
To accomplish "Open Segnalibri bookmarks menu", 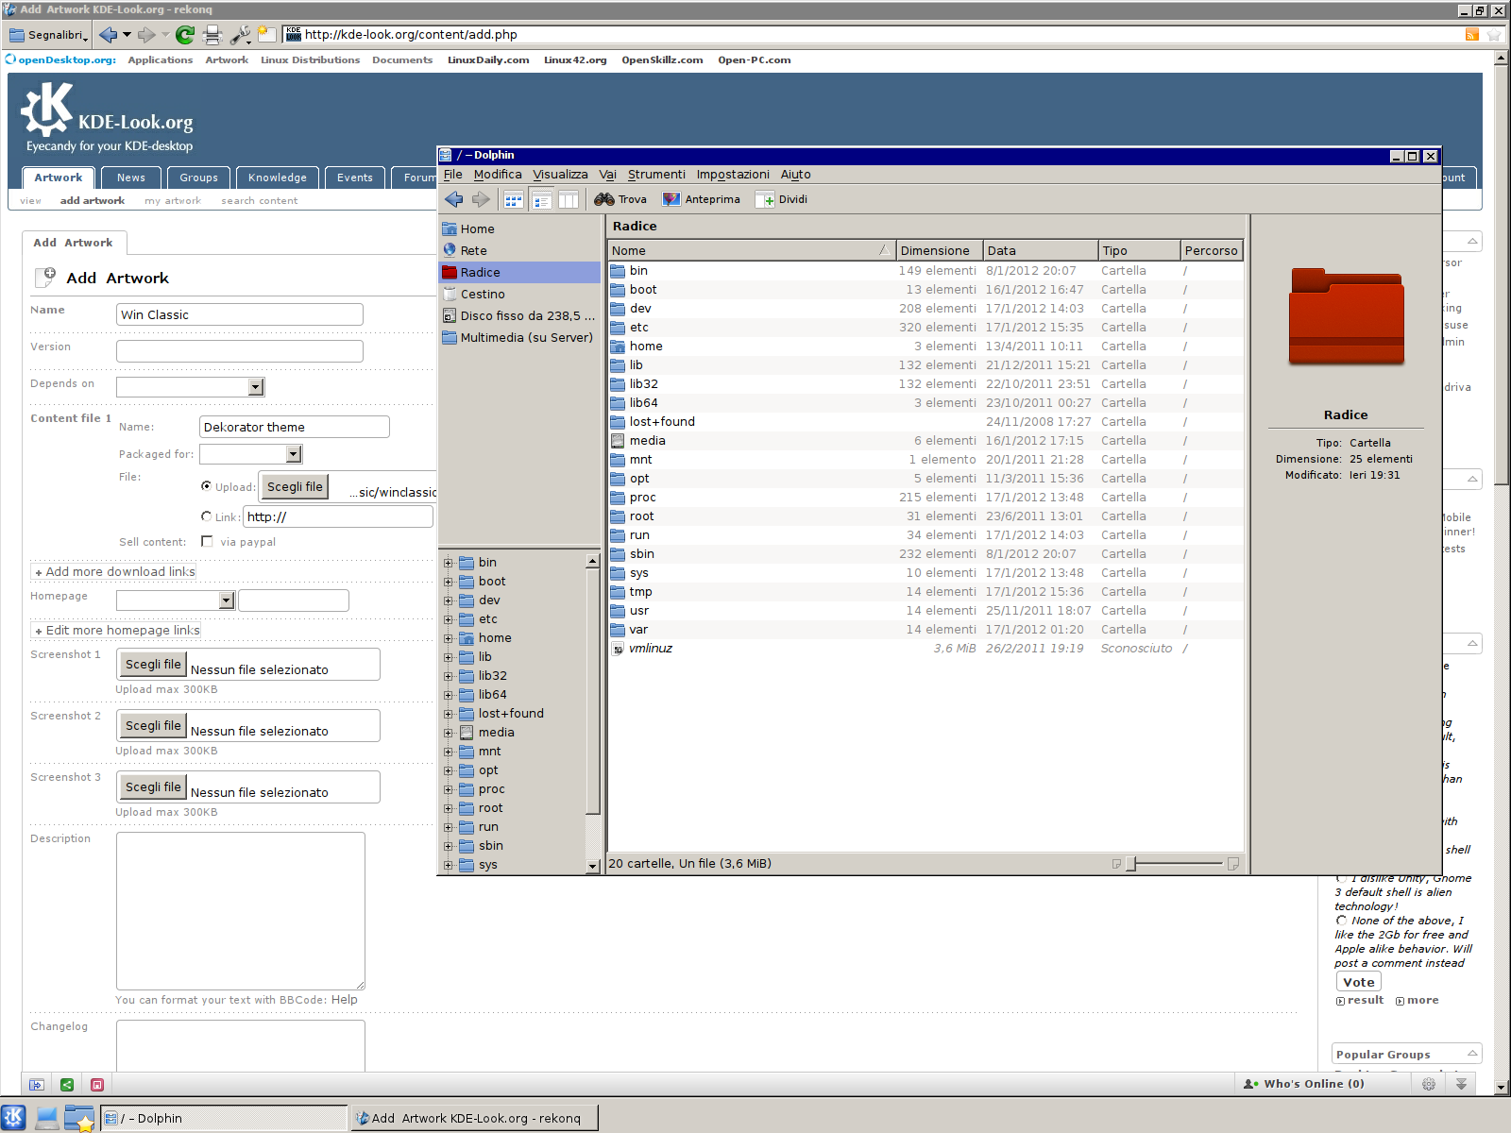I will (x=48, y=35).
